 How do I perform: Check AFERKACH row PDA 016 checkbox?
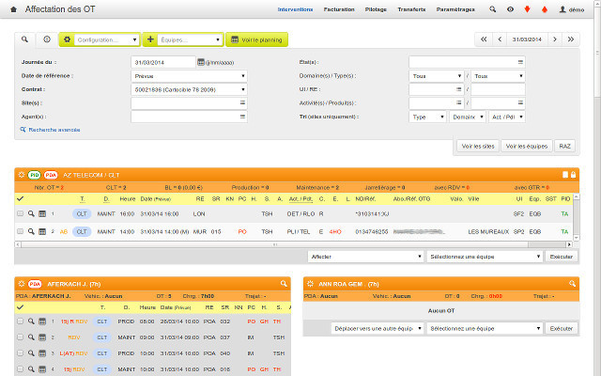click(20, 369)
